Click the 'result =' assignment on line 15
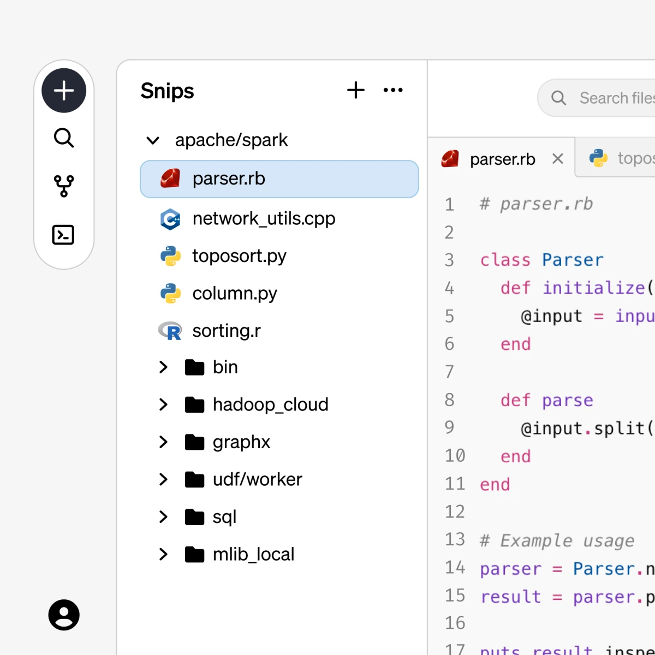The image size is (655, 655). coord(521,597)
